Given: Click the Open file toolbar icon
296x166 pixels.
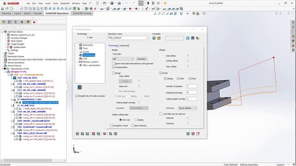Looking at the screenshot, I should tap(105, 3).
